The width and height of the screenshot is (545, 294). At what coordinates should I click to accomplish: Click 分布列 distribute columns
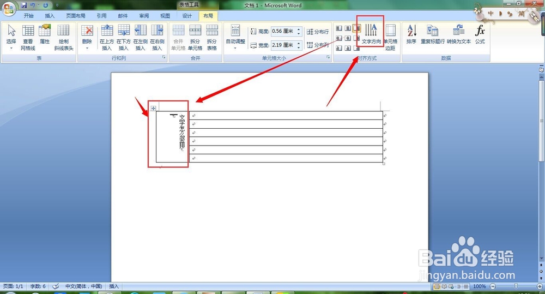[x=318, y=45]
